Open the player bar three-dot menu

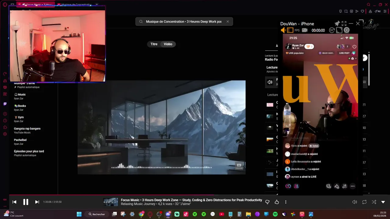(285, 202)
